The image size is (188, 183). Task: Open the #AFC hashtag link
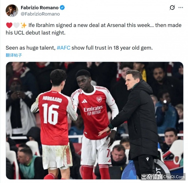[x=63, y=48]
